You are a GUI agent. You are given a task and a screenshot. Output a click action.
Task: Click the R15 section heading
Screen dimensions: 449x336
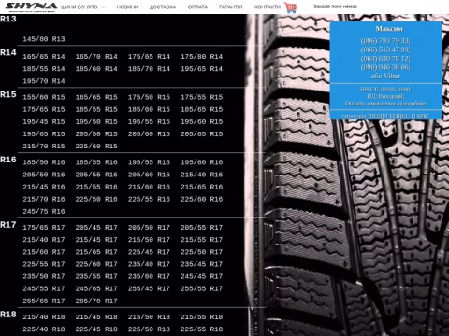[x=8, y=94]
